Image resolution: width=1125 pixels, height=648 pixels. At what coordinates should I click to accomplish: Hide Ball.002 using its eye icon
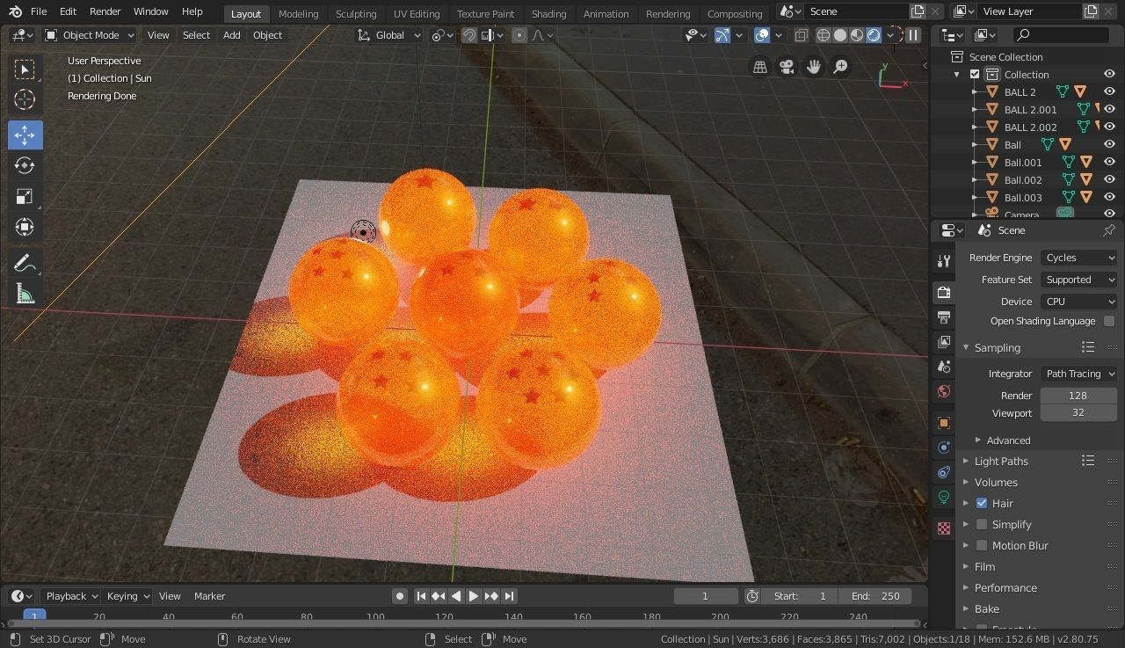(1109, 179)
